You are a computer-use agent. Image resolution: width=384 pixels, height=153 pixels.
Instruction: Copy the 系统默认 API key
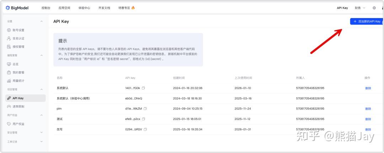(143, 88)
